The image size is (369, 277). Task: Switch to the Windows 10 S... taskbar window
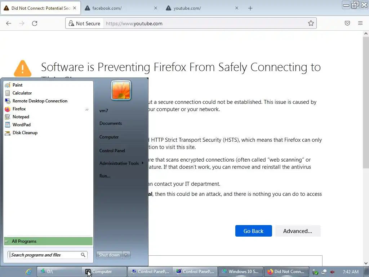[241, 272]
